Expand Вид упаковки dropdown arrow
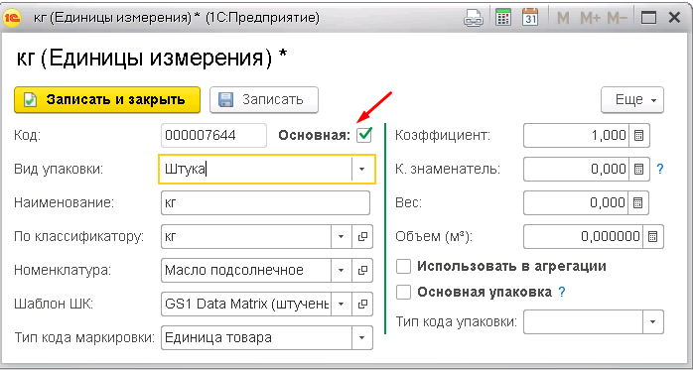Viewport: 693px width, 370px height. (362, 169)
